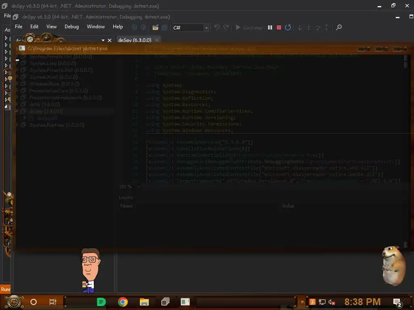Select PresentationFramework (6.0.2.0) assembly
The image size is (414, 310).
(x=65, y=98)
